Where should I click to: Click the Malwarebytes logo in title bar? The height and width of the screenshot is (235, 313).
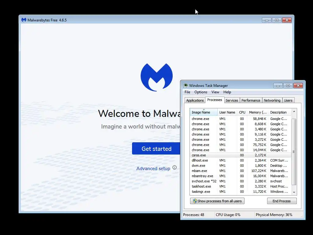[x=24, y=20]
